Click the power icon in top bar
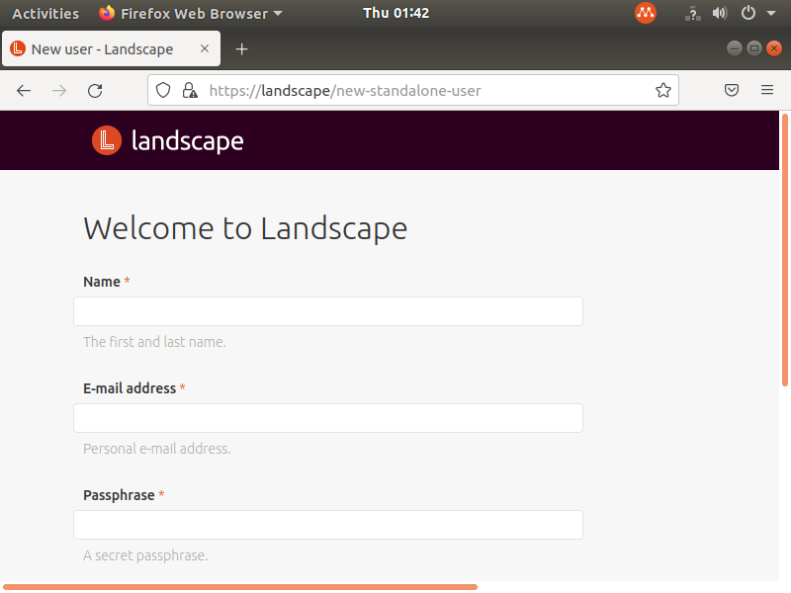Viewport: 791px width, 593px height. click(x=748, y=13)
